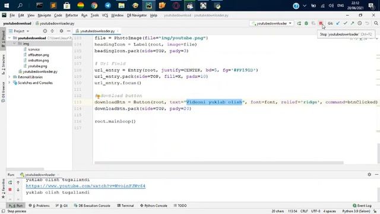Click the youtube.com watch link in output
The height and width of the screenshot is (214, 380).
click(85, 186)
